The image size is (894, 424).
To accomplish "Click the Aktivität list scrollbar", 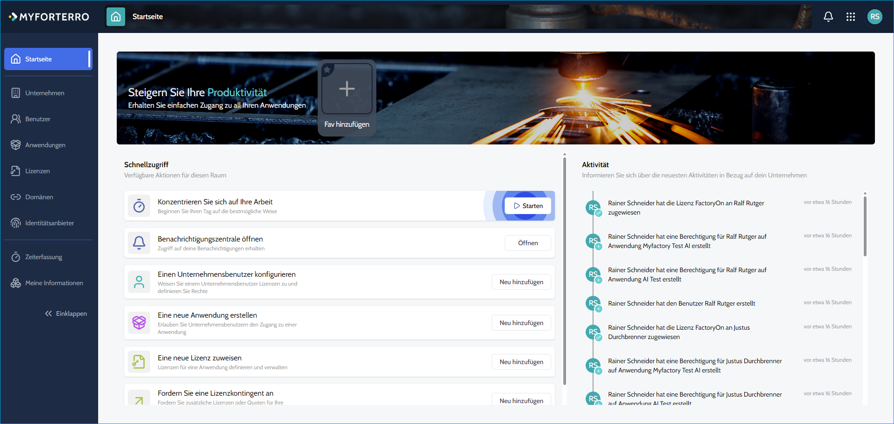I will [865, 226].
